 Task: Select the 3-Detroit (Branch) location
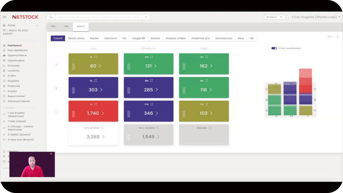(x=19, y=135)
